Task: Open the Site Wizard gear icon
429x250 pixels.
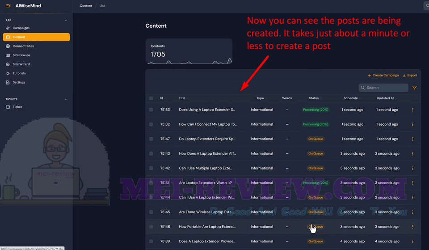Action: [8, 64]
